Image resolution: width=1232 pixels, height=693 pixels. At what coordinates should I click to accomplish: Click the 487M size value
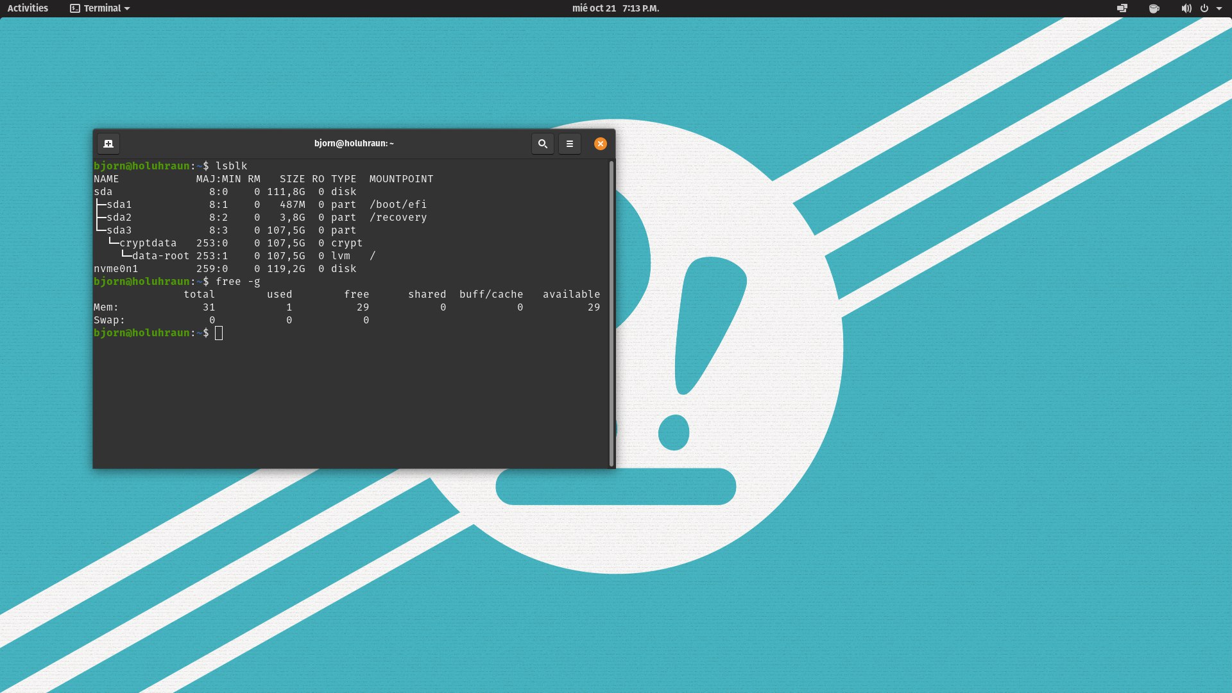(293, 204)
